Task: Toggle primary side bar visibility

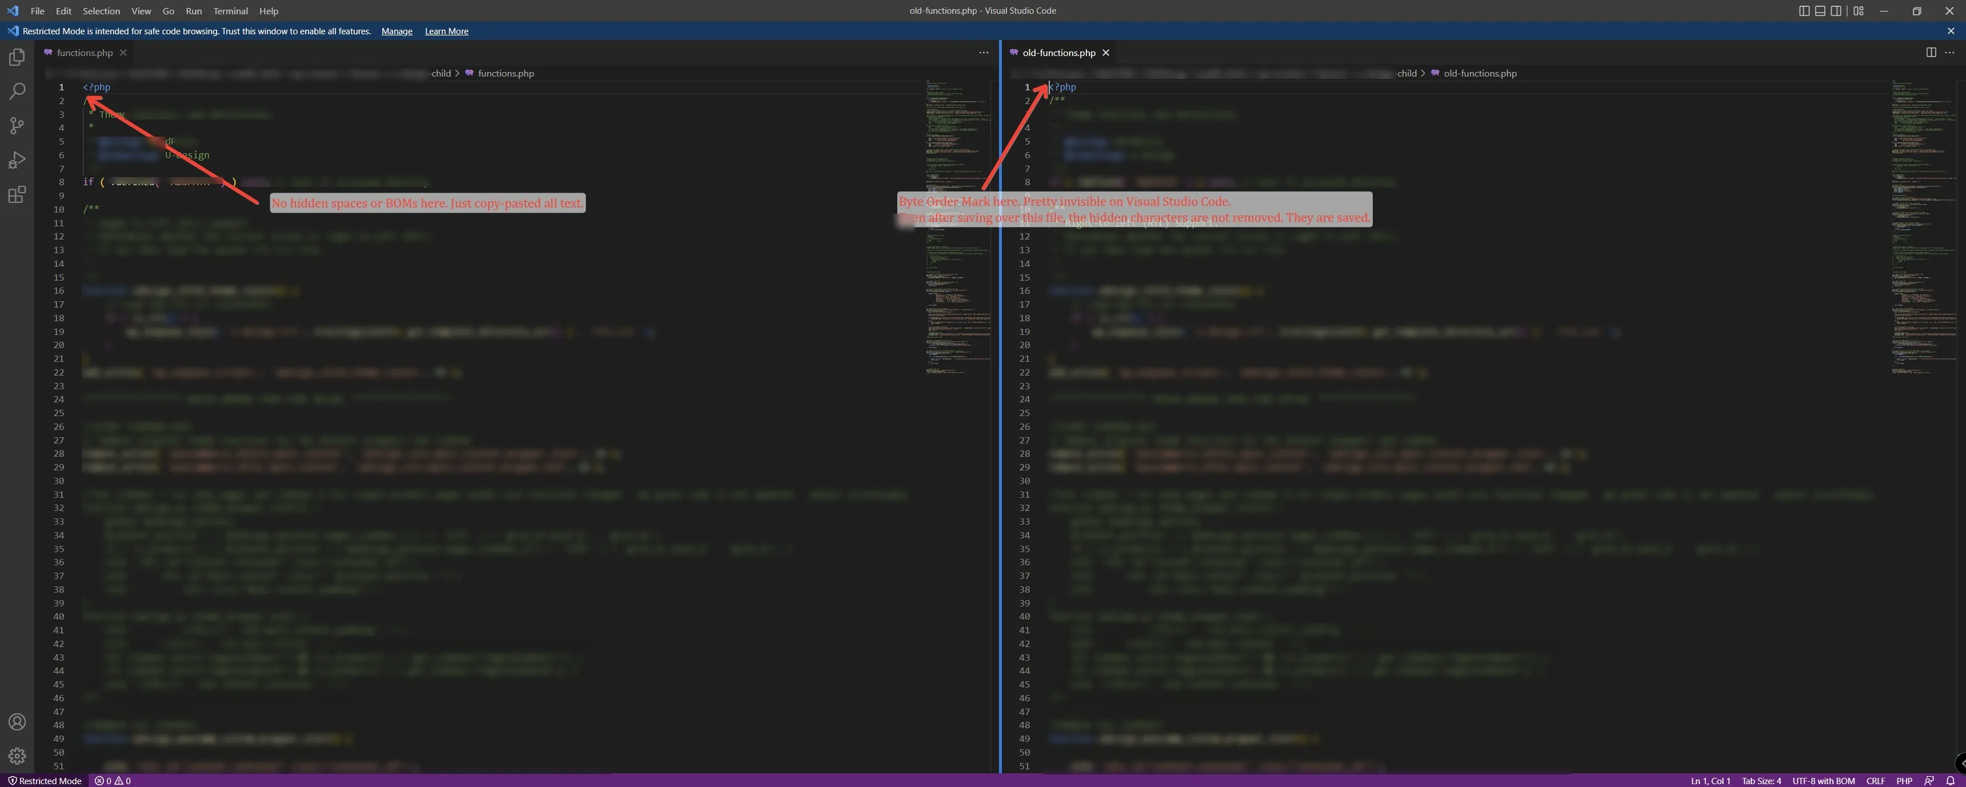Action: (1804, 11)
